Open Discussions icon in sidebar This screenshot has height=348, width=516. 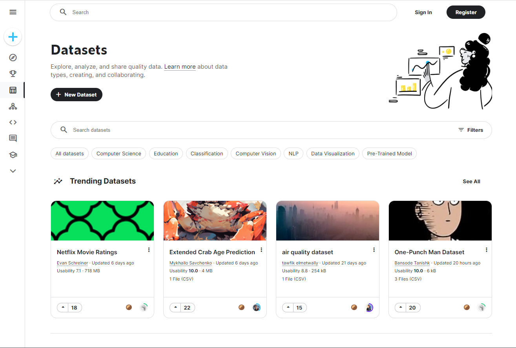(x=13, y=138)
